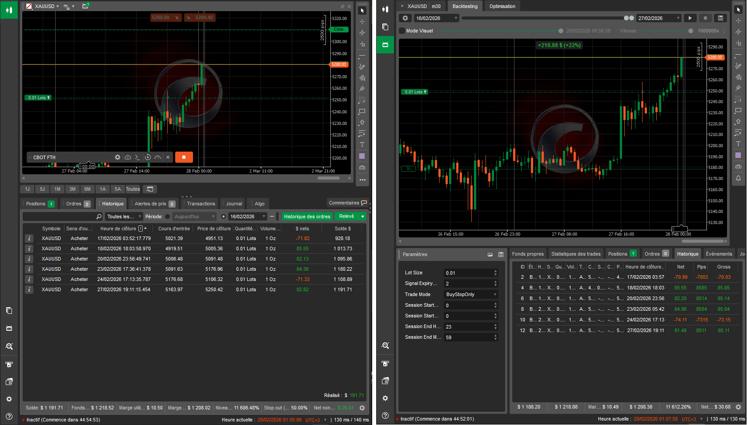Take a chart screenshot with the camera icon

[362, 168]
